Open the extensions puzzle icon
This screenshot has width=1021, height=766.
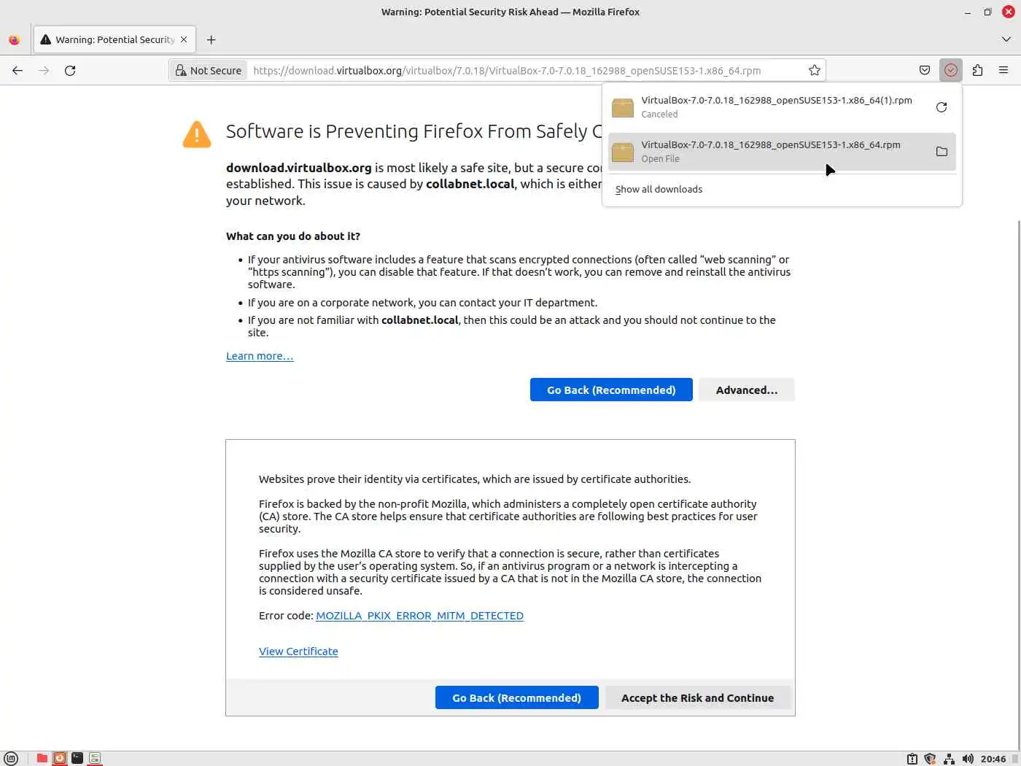[x=977, y=71]
